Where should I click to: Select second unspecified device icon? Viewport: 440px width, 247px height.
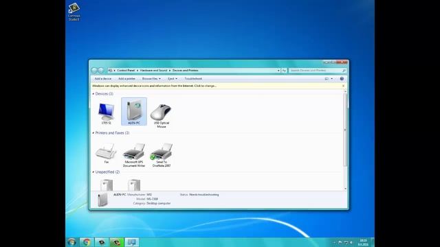[x=134, y=185]
